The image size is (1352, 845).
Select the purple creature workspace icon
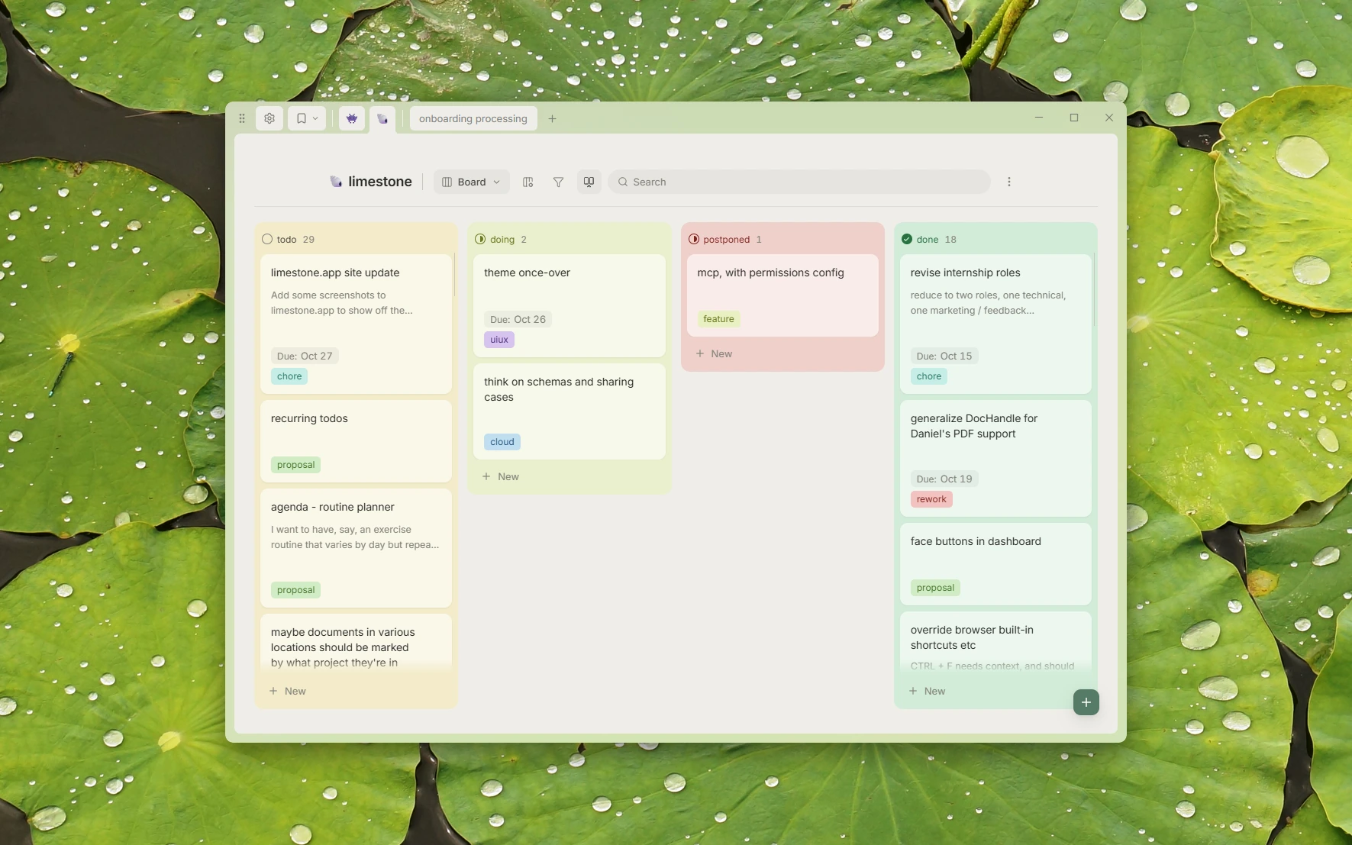pos(352,118)
